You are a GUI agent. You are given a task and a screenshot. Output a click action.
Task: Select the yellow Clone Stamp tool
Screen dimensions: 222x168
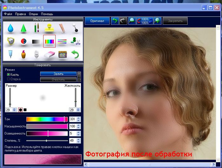point(49,28)
